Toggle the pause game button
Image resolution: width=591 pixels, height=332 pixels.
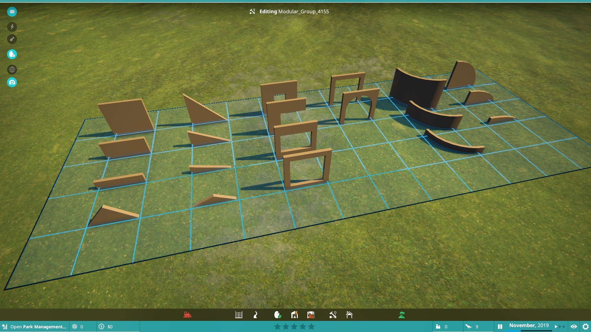(x=500, y=326)
